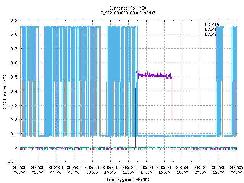Screen dimensions: 244x183
Task: Click the 0.7 y-axis tick label
Action: point(14,49)
